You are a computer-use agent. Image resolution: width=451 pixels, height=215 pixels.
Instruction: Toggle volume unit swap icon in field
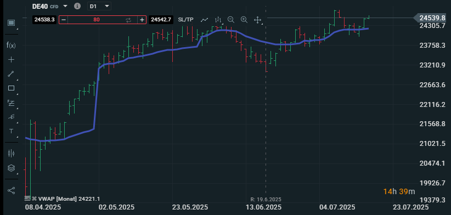click(128, 20)
